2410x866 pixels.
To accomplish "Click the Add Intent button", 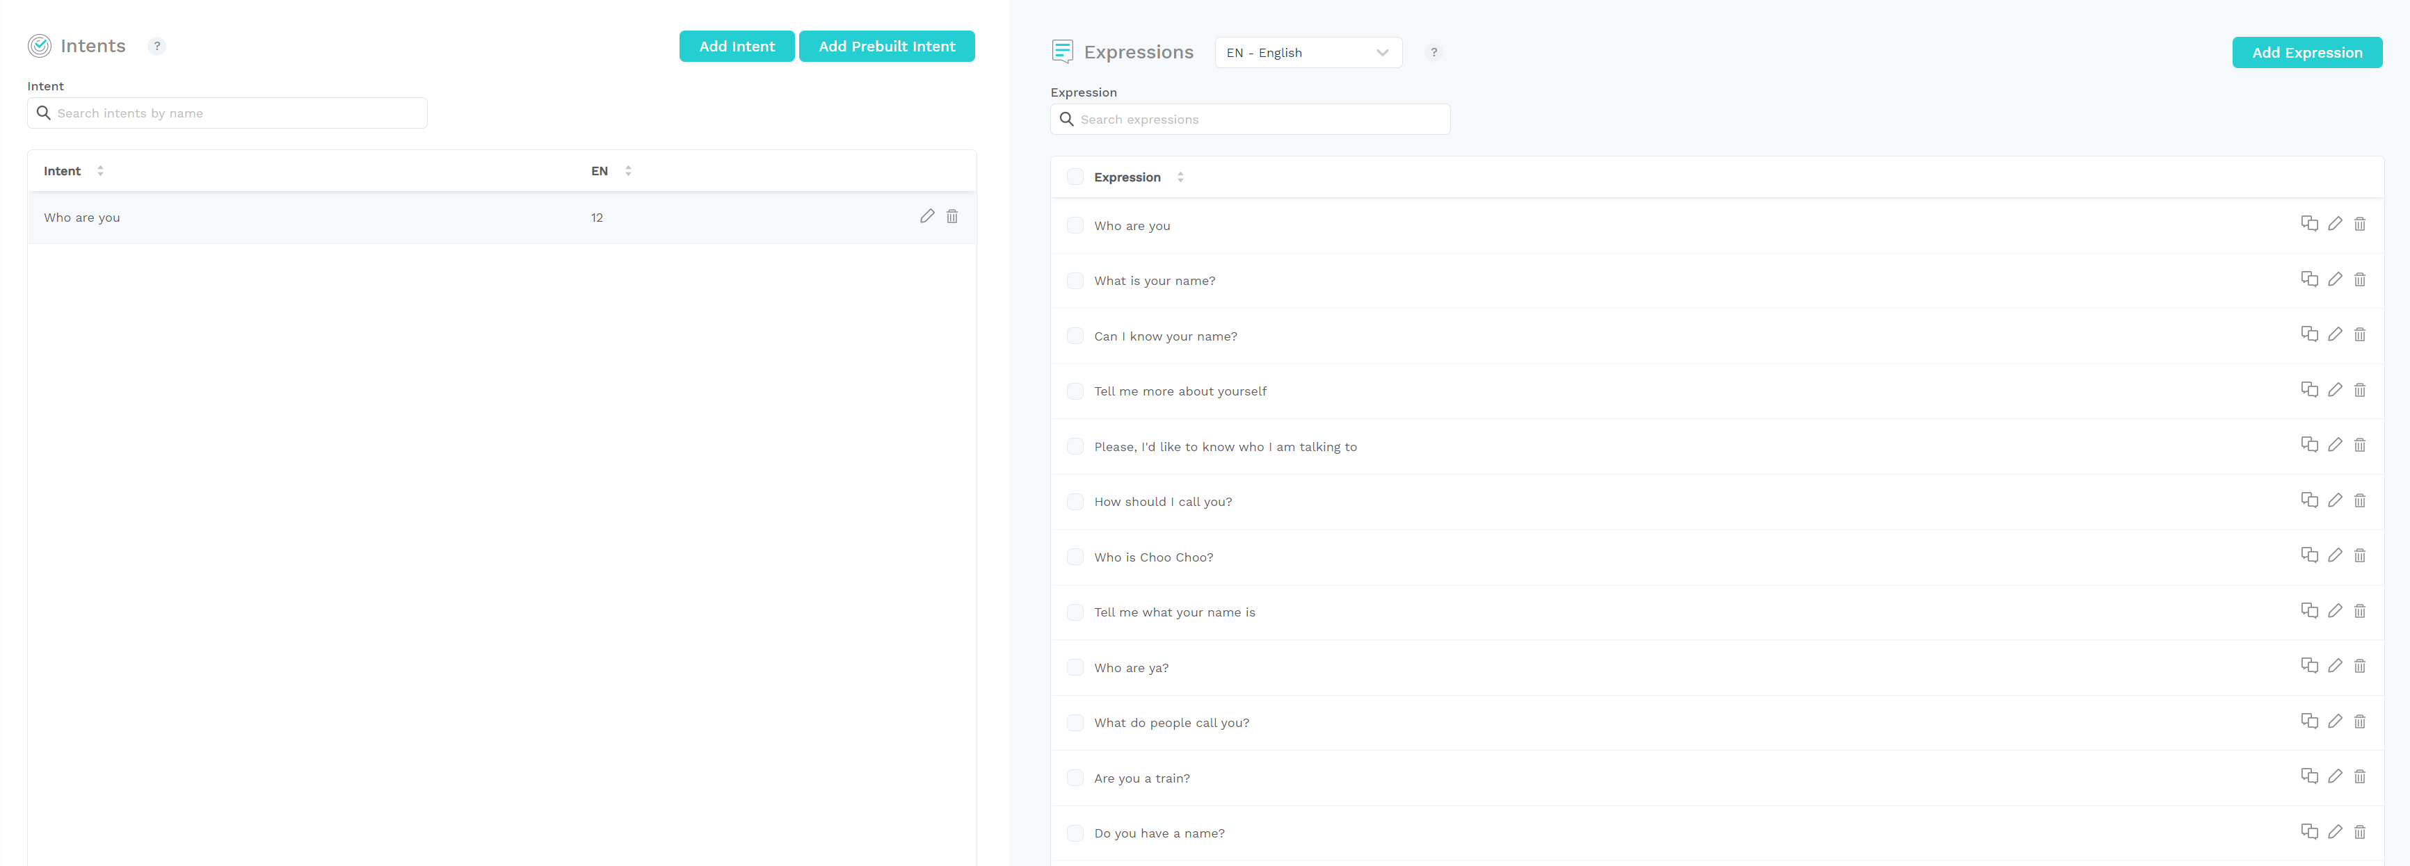I will click(737, 46).
